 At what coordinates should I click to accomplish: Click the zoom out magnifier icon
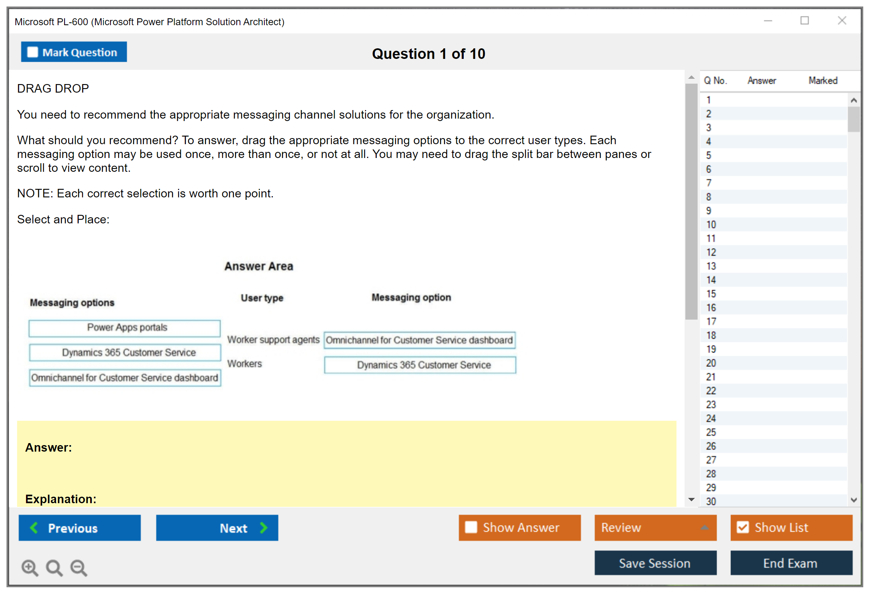click(78, 567)
